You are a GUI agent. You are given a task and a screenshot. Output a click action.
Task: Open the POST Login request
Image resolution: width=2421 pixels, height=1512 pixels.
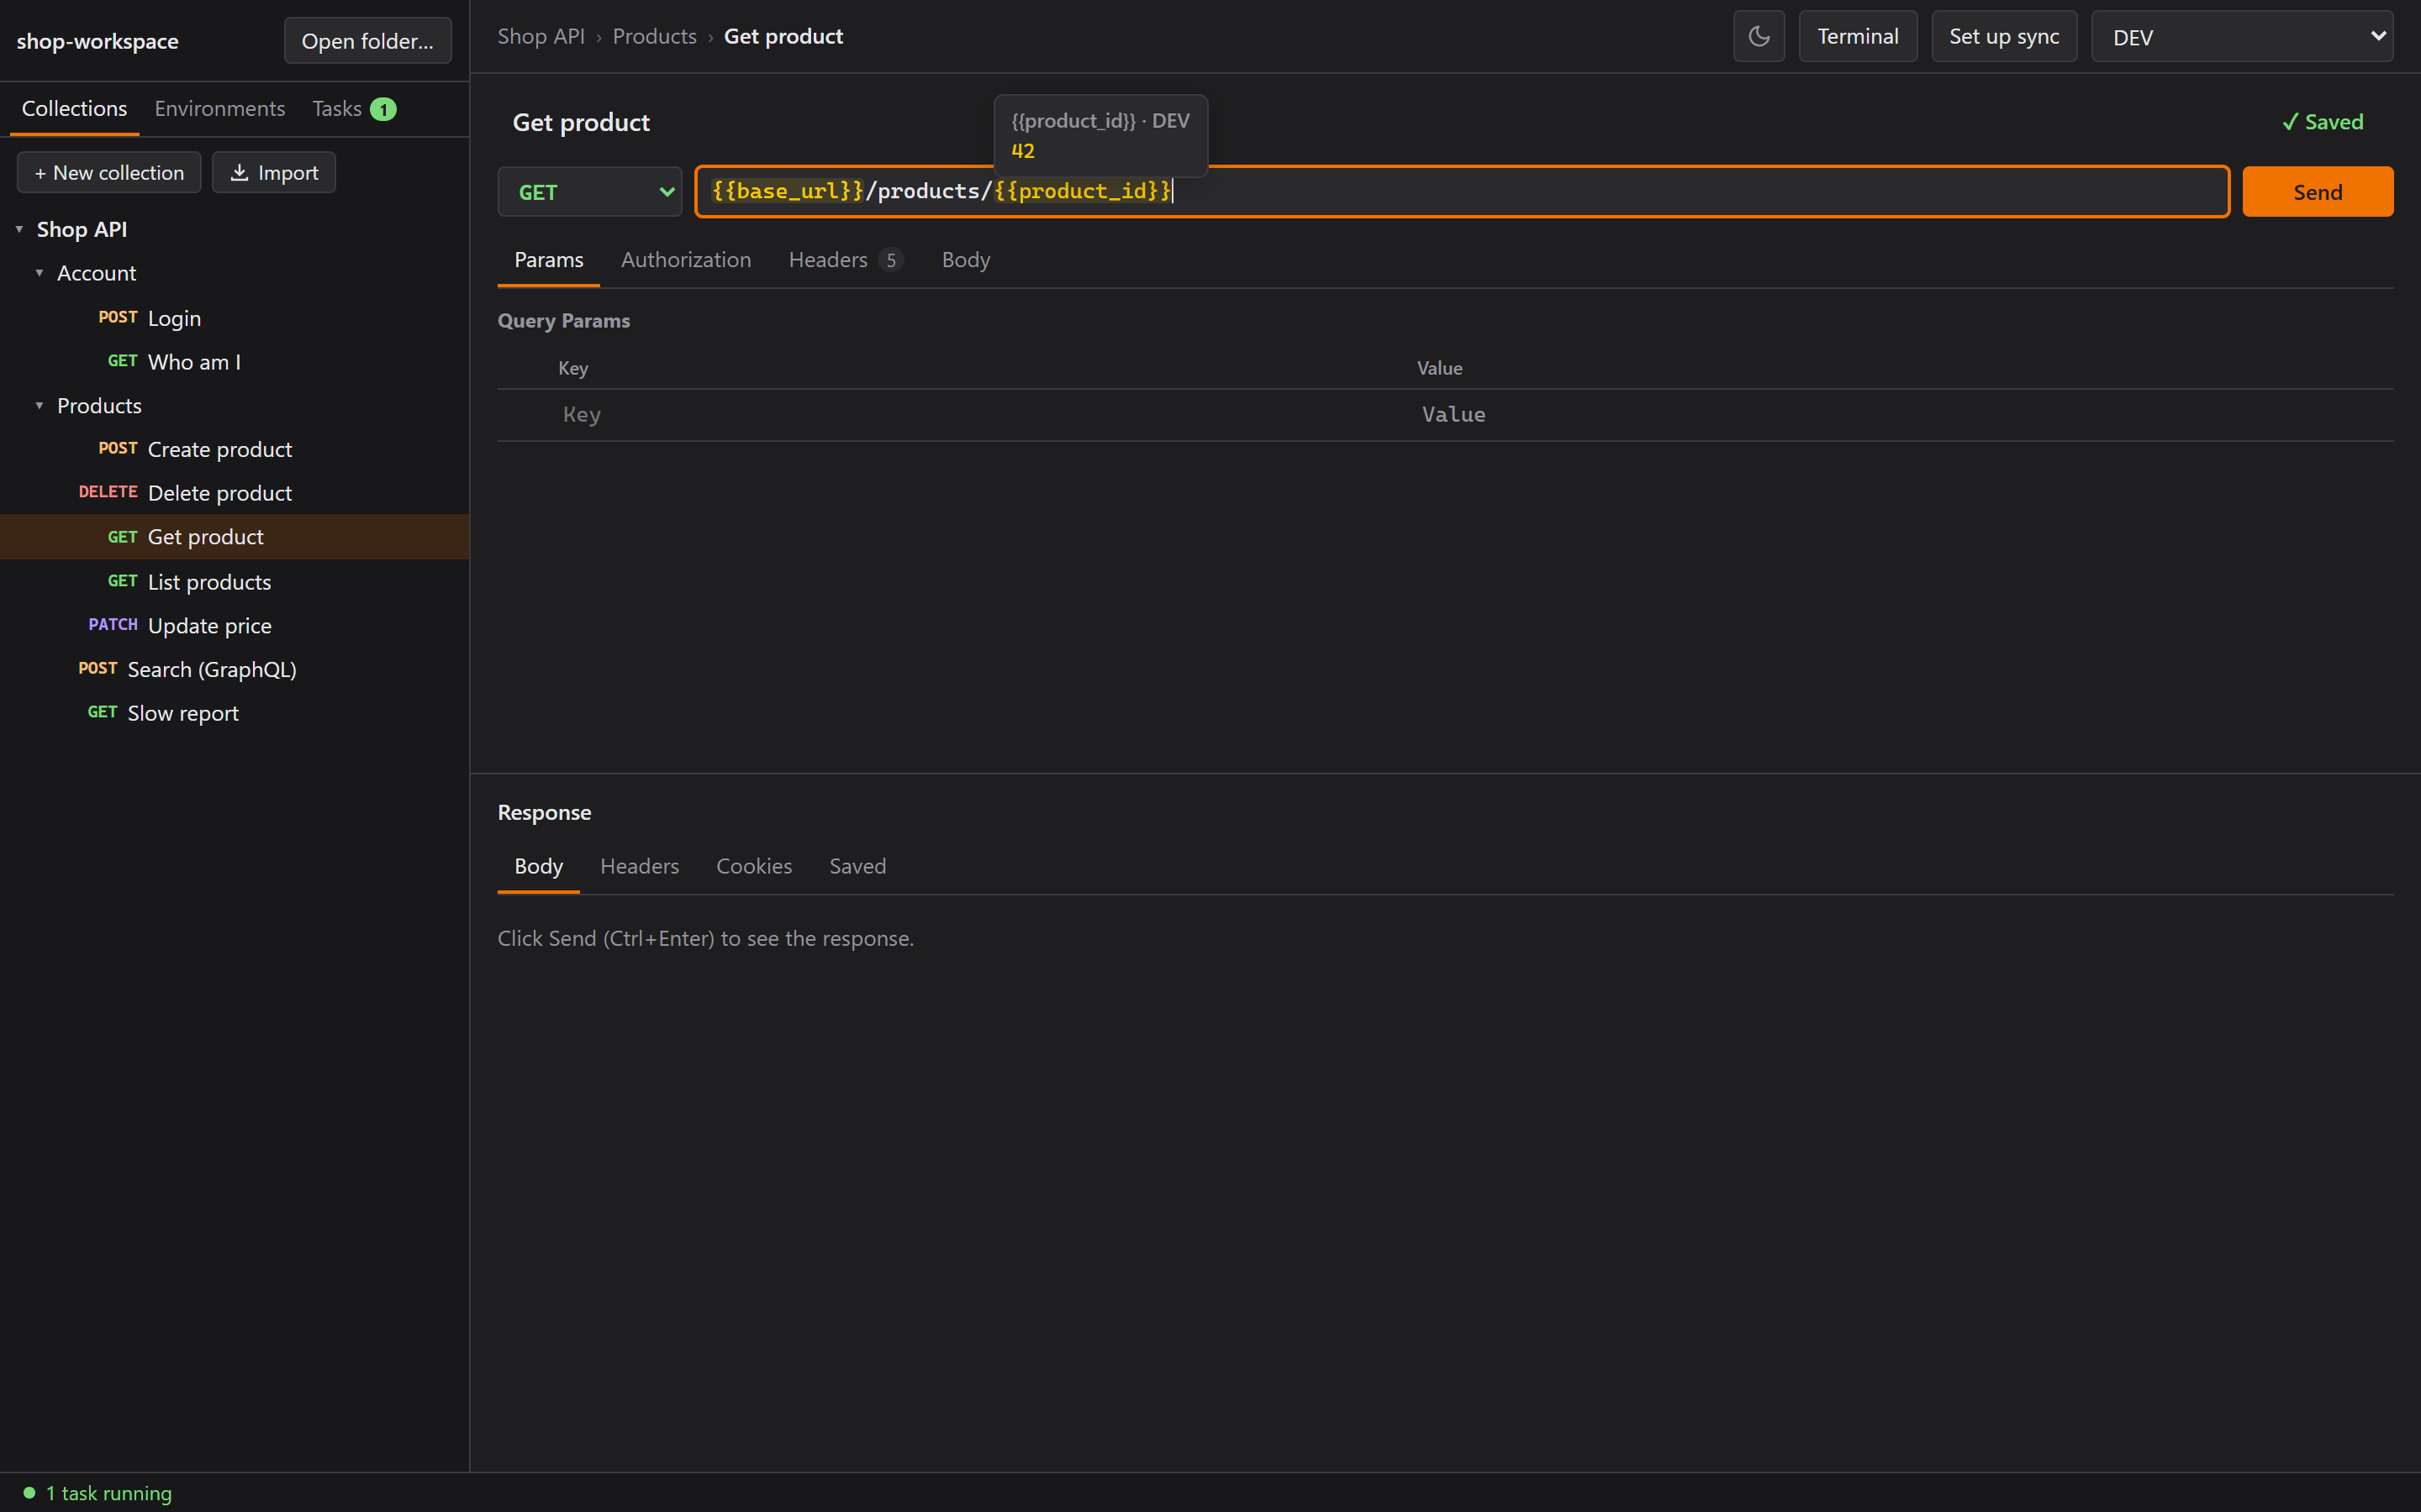click(235, 318)
